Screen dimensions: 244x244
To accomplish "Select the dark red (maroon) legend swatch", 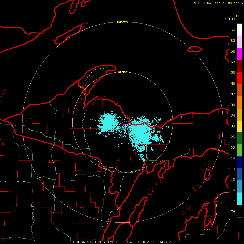I will click(x=239, y=66).
